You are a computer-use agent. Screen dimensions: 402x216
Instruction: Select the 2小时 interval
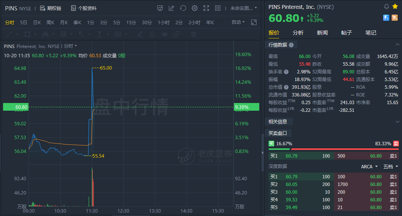click(x=194, y=23)
